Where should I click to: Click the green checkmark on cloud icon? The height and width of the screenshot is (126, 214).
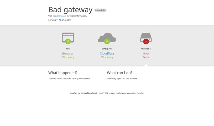click(x=107, y=41)
